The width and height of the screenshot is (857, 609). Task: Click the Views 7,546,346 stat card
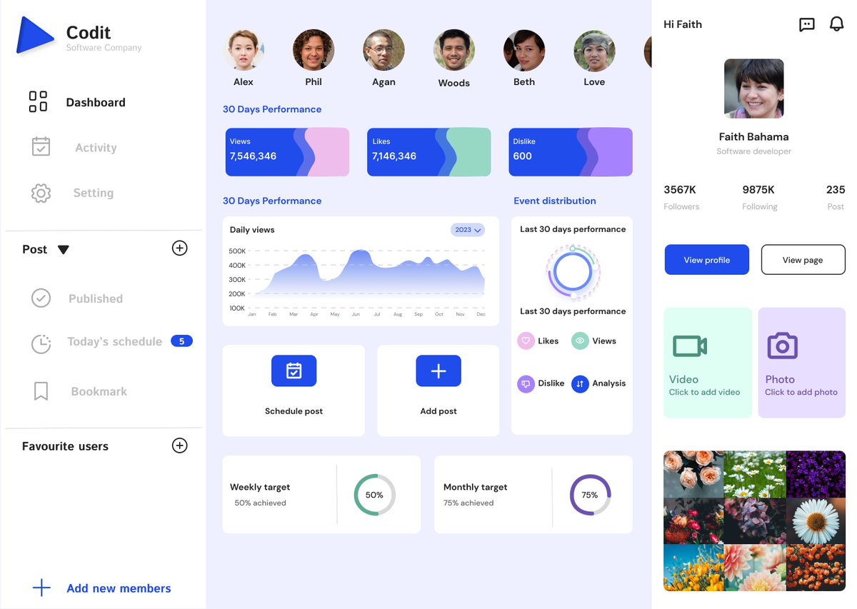pos(287,152)
